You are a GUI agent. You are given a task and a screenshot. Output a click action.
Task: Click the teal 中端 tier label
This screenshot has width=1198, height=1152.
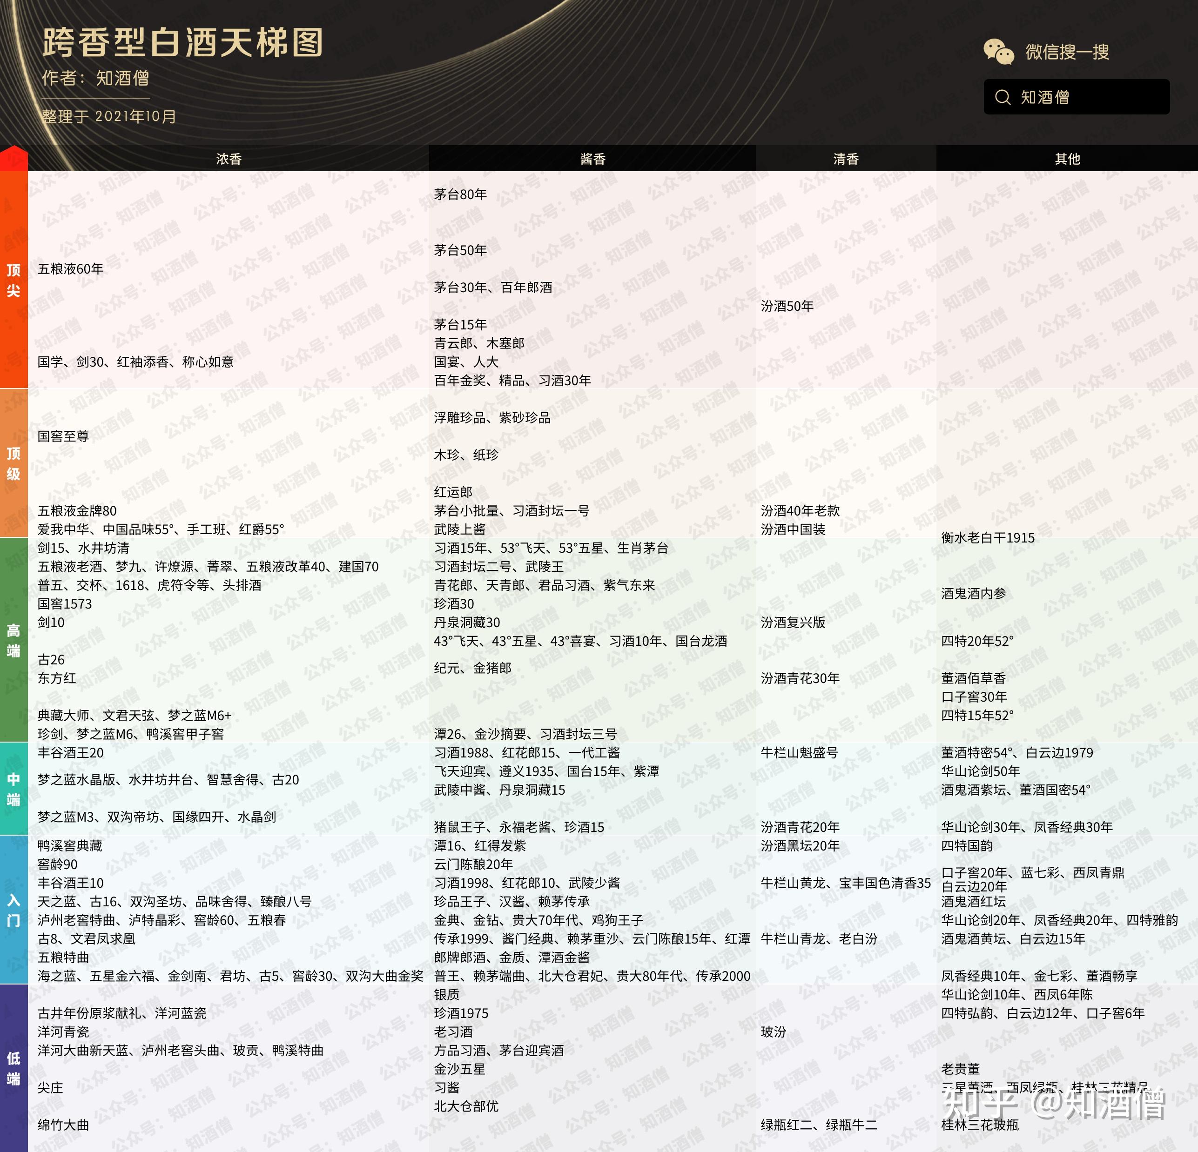(13, 789)
